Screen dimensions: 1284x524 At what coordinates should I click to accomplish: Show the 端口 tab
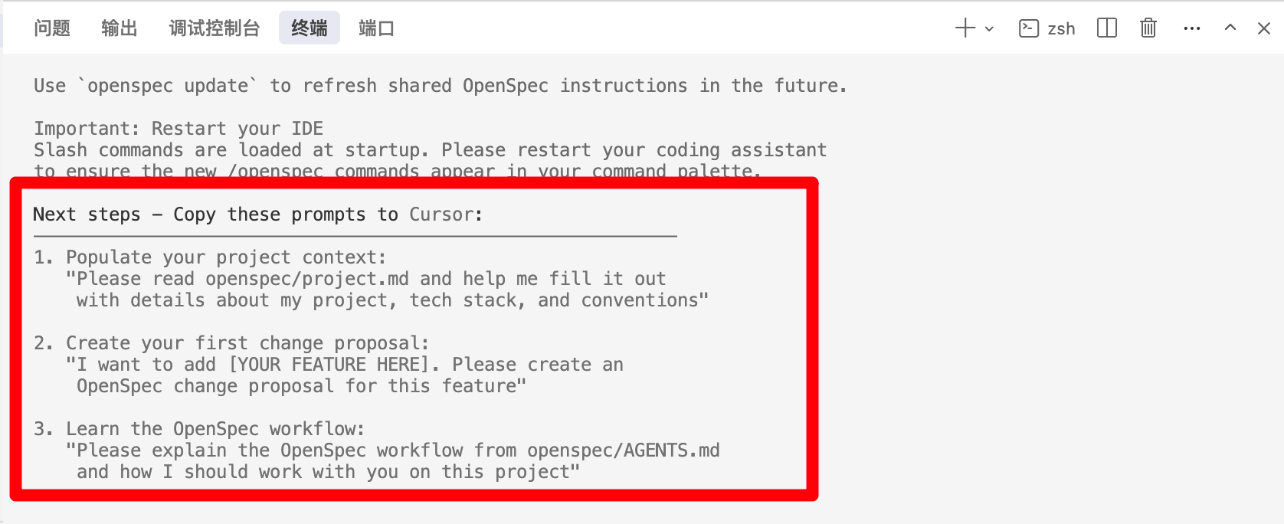376,29
